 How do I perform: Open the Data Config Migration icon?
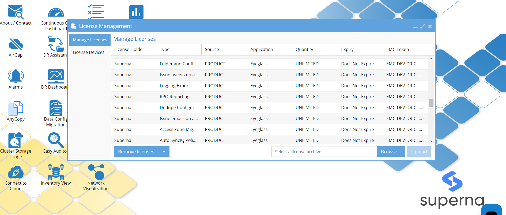[x=56, y=109]
